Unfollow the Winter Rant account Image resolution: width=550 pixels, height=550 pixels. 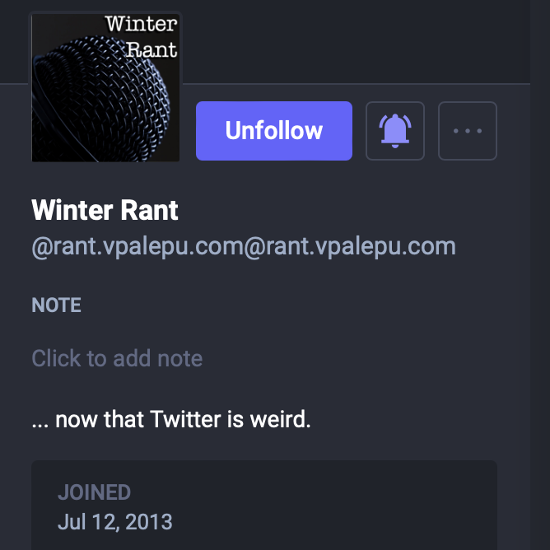(x=273, y=131)
